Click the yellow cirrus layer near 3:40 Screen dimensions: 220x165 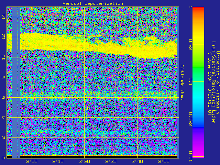coord(137,48)
